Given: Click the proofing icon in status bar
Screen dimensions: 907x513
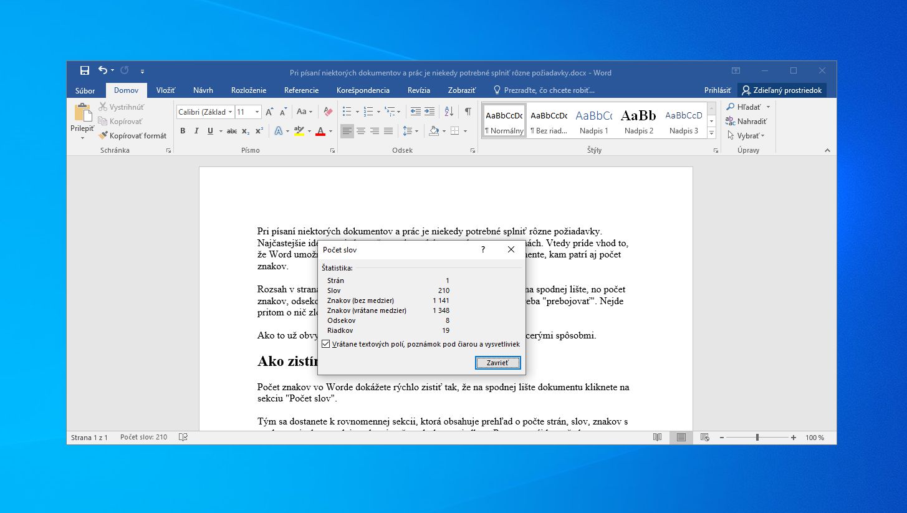Looking at the screenshot, I should (x=183, y=438).
